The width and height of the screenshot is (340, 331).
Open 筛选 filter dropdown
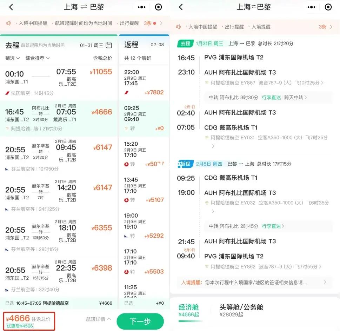[13, 58]
